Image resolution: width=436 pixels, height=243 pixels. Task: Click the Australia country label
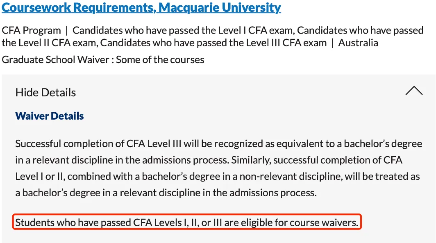tap(358, 43)
